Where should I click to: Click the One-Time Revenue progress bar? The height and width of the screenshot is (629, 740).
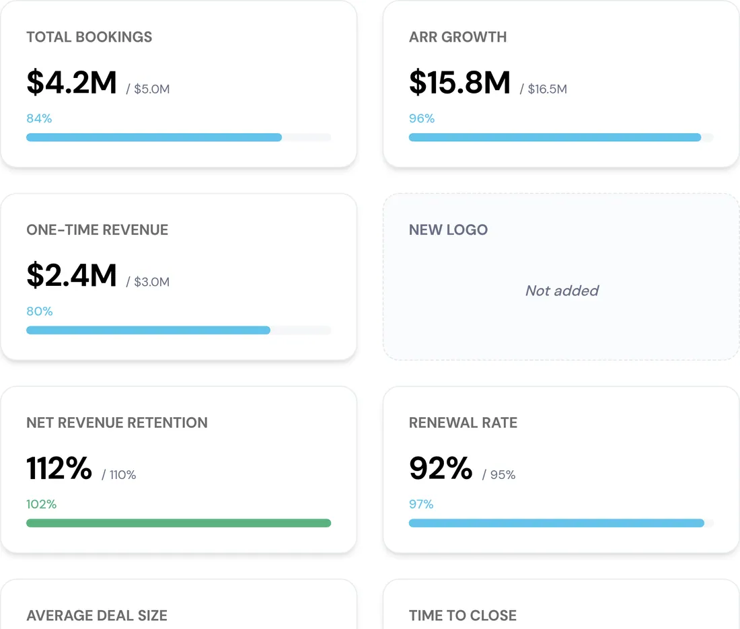click(178, 330)
